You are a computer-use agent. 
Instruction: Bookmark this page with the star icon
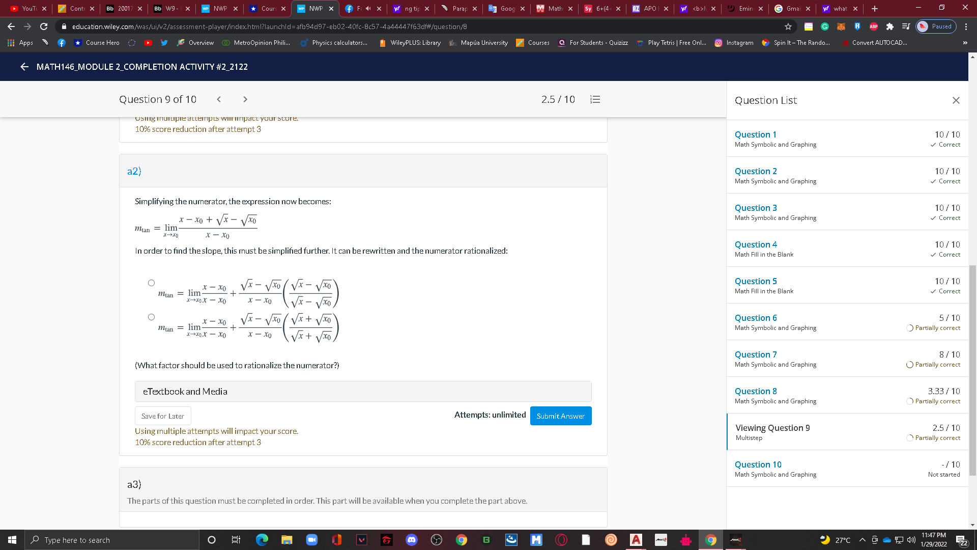[787, 26]
